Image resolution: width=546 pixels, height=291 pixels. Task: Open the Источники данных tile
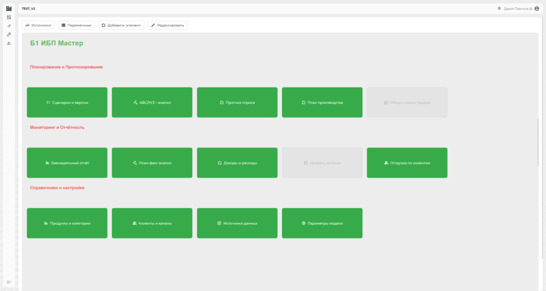[x=237, y=223]
